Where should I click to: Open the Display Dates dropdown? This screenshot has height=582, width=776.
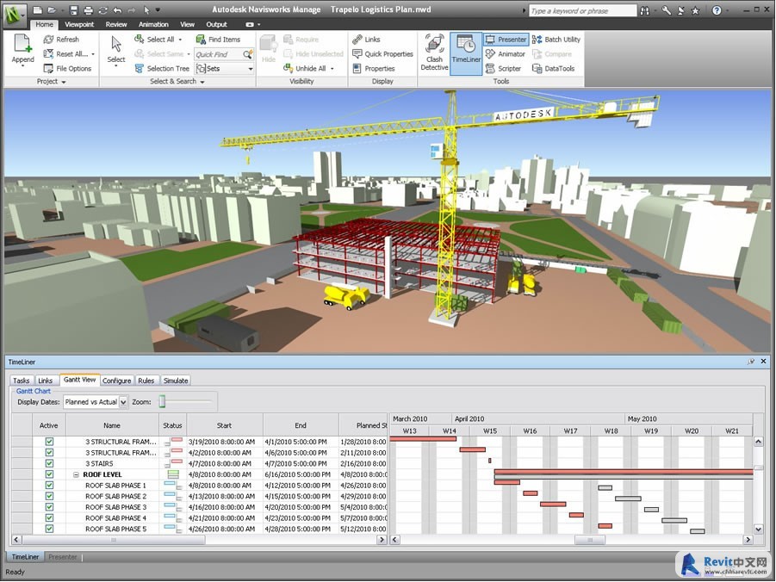[123, 402]
